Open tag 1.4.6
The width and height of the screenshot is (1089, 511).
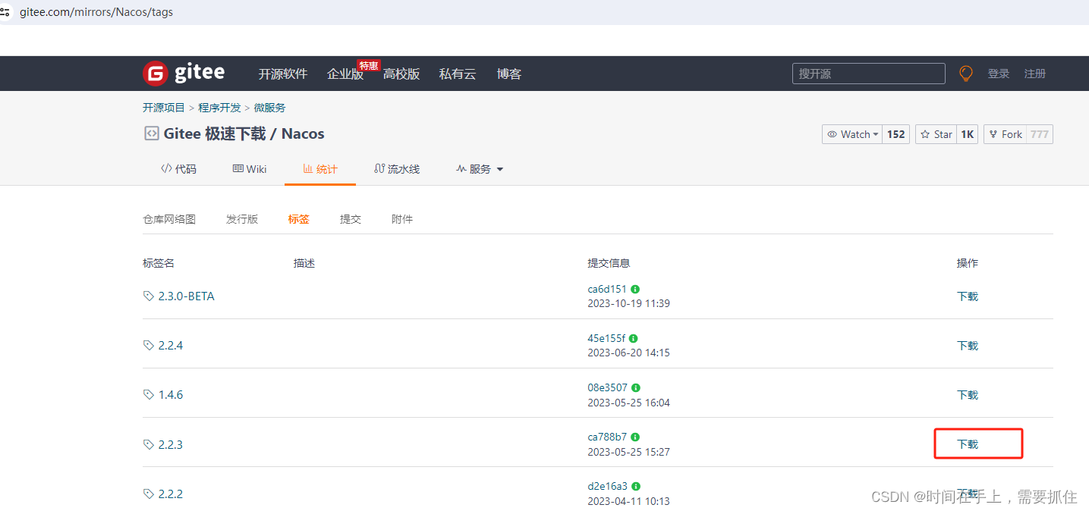pyautogui.click(x=171, y=395)
